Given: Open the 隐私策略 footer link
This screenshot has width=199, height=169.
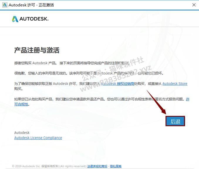Looking at the screenshot, I should (x=116, y=166).
